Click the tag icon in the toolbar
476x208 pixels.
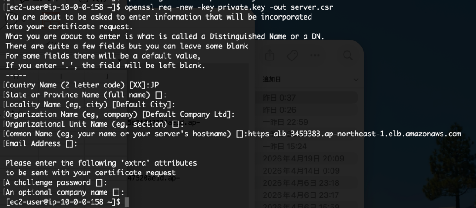click(292, 56)
